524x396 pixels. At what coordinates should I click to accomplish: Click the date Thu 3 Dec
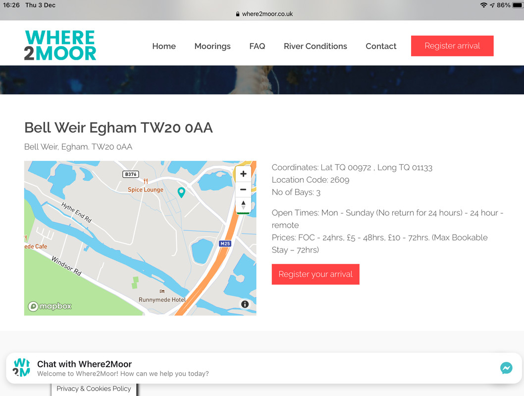tap(41, 5)
